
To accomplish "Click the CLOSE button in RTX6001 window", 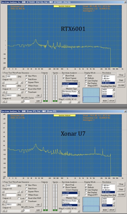I will click(x=121, y=85).
